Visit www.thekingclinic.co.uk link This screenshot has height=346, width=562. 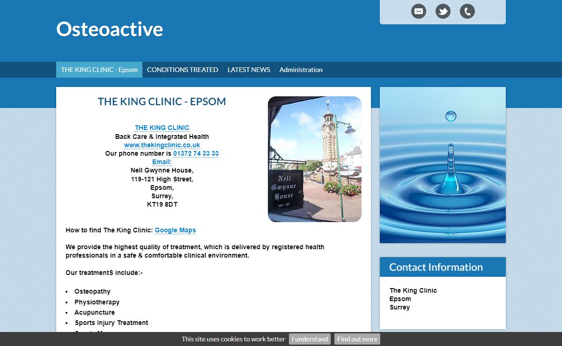[x=162, y=145]
